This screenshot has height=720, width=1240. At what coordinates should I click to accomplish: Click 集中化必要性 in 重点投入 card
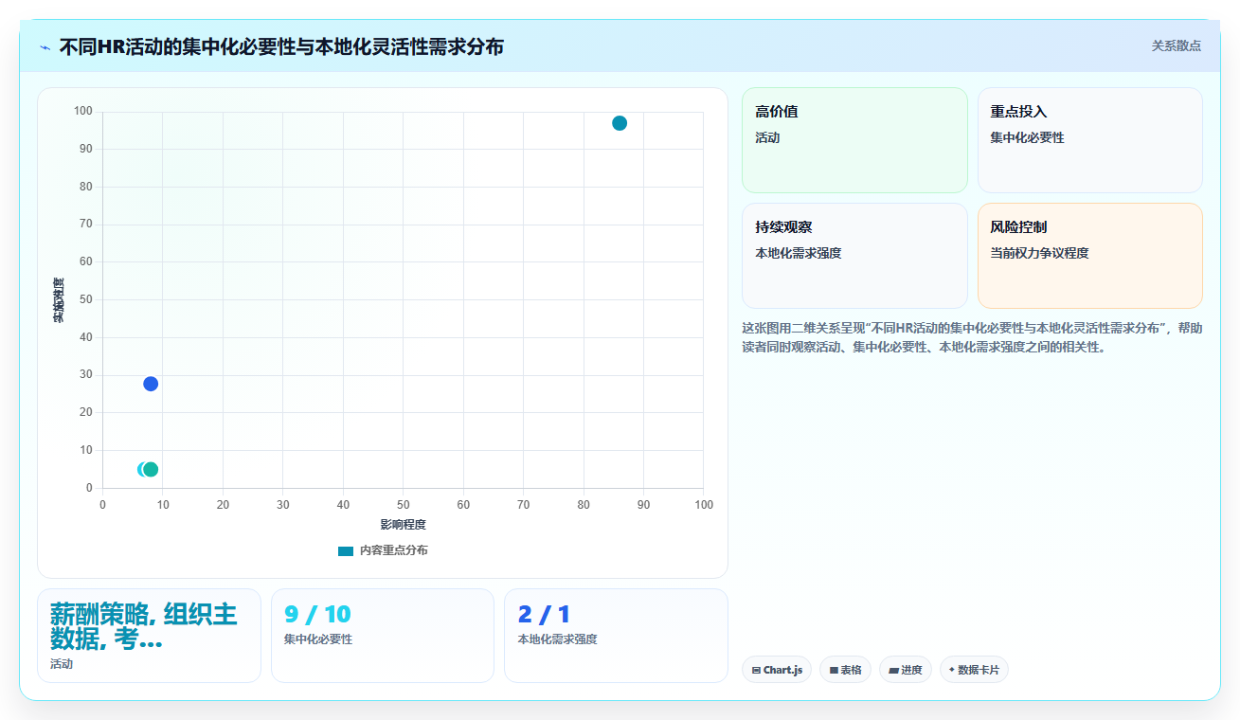[1027, 137]
